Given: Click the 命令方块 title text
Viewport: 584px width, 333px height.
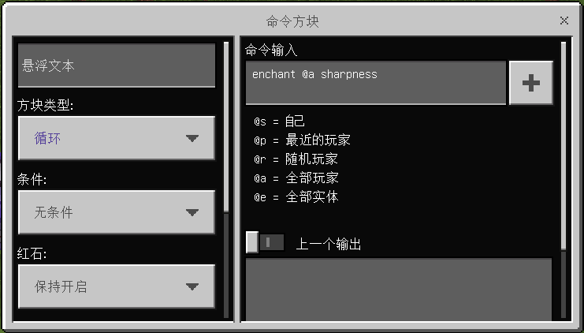Looking at the screenshot, I should point(292,21).
